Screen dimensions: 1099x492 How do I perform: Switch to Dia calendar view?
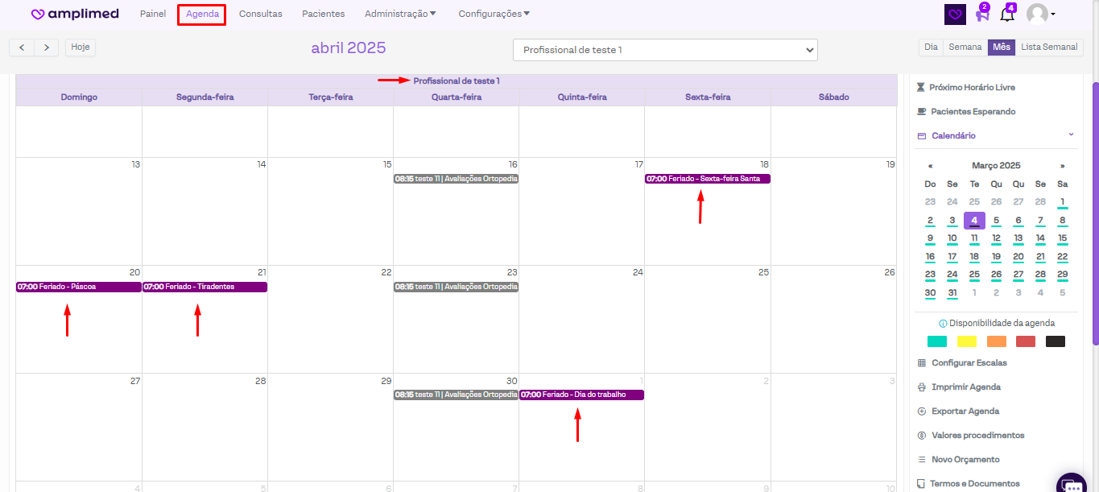tap(931, 48)
